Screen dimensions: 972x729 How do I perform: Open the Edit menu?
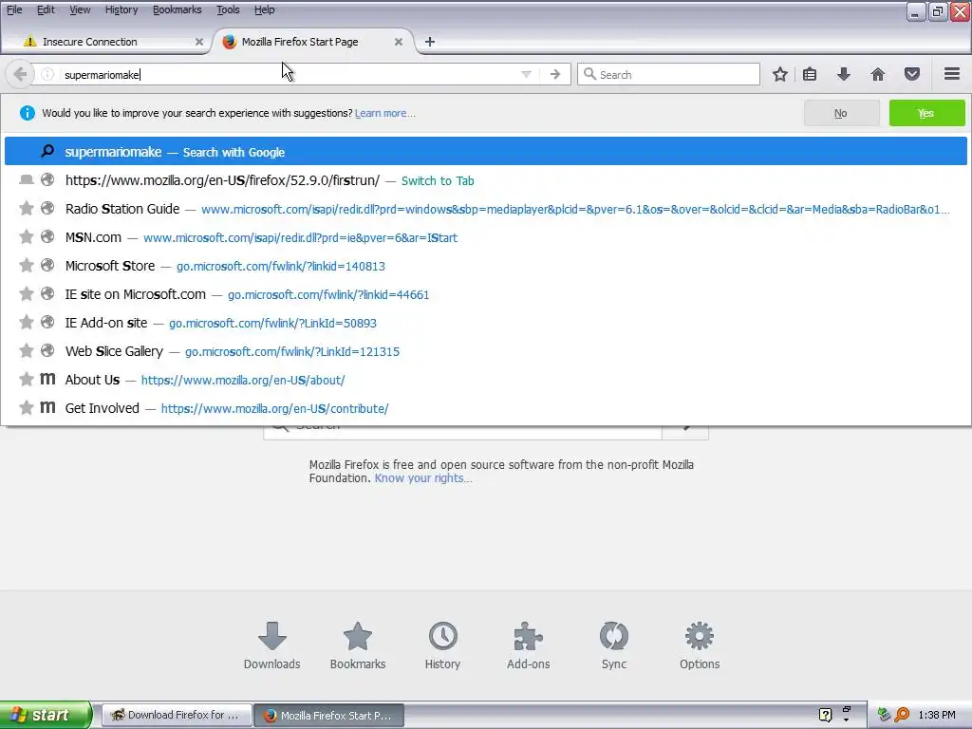point(46,9)
